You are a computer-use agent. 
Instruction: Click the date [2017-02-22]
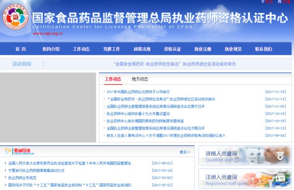[x=162, y=185]
